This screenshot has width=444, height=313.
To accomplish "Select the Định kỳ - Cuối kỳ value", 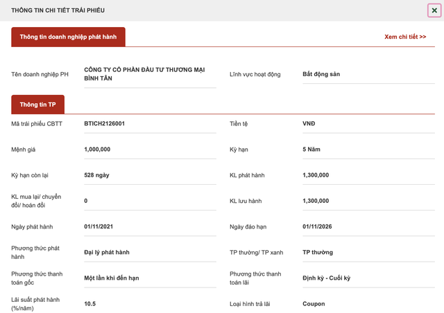I will [x=368, y=278].
